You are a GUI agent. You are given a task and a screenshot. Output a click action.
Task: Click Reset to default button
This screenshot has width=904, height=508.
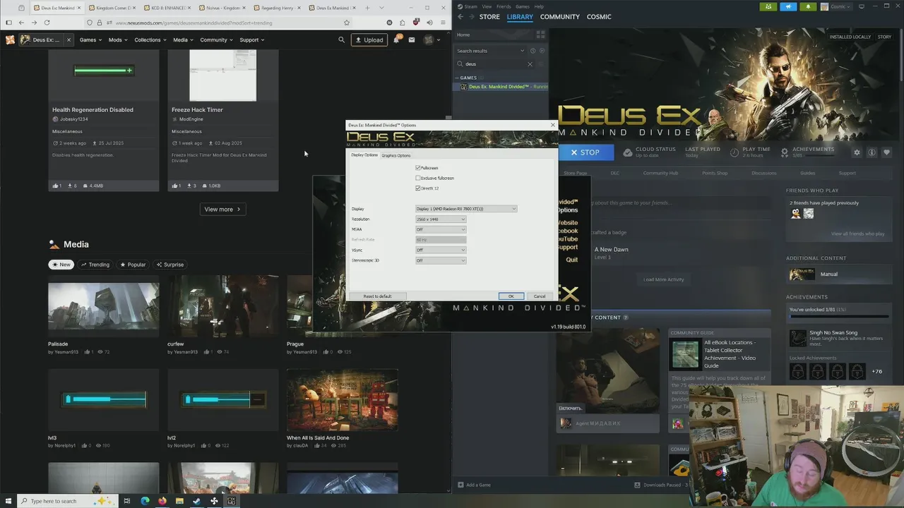(x=377, y=296)
